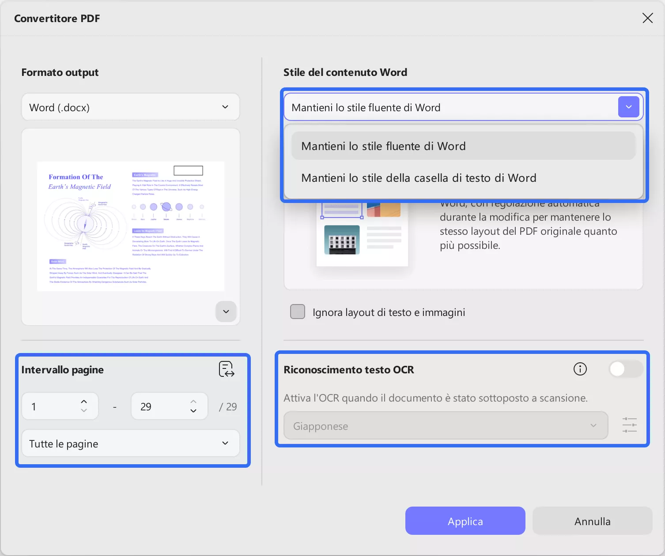
Task: Decrease end page with down stepper arrow
Action: click(193, 411)
